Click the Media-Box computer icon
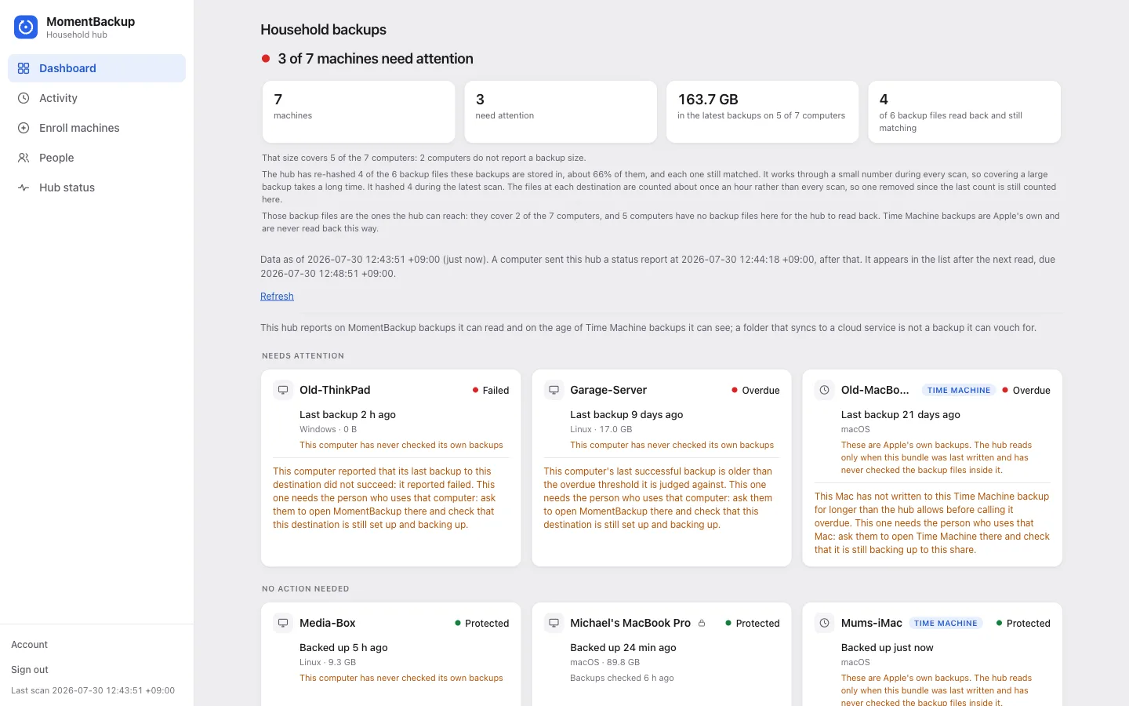 tap(283, 623)
